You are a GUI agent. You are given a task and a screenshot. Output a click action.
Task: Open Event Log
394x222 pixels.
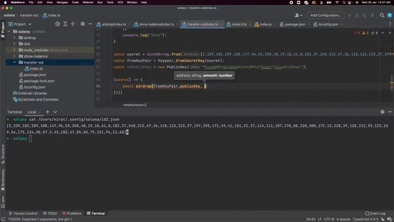tap(376, 213)
